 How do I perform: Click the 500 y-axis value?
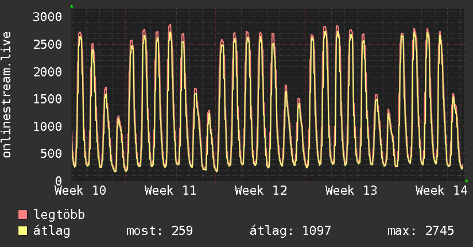coord(51,153)
